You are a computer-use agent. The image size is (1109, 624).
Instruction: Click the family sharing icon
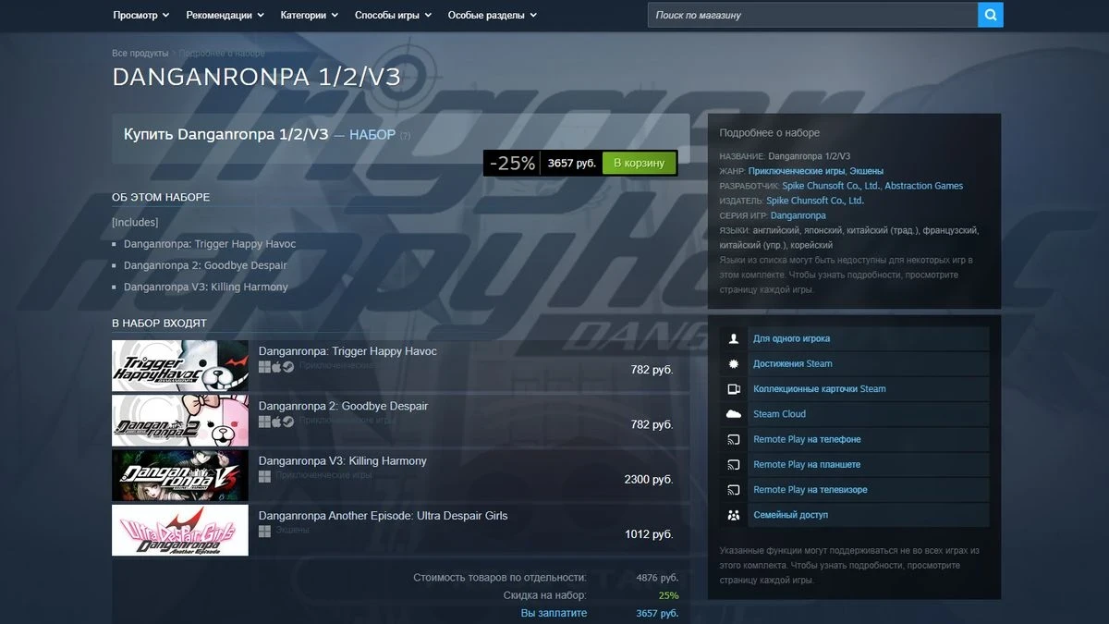pyautogui.click(x=734, y=515)
